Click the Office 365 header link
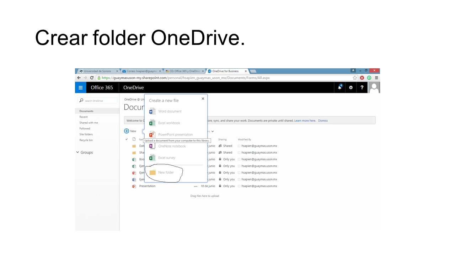Image resolution: width=455 pixels, height=256 pixels. coord(102,87)
